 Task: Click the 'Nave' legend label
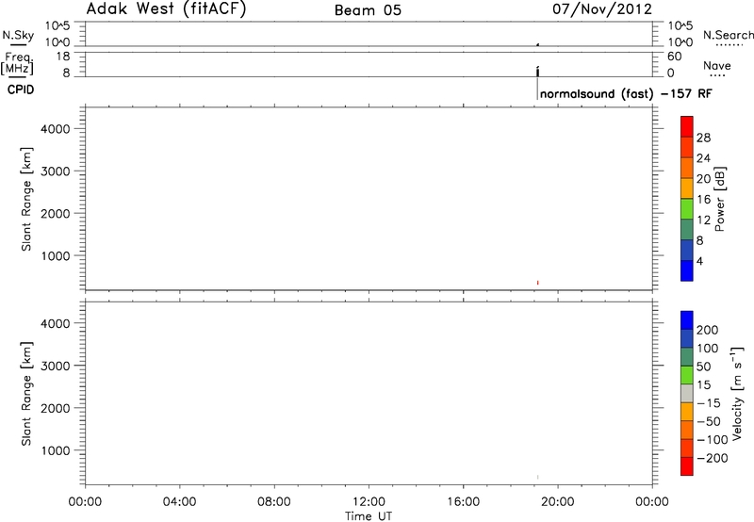click(717, 65)
